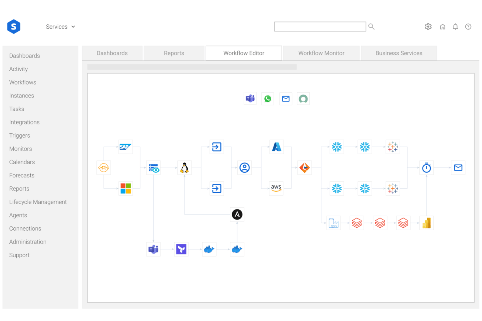Open Calendars in the sidebar
The width and height of the screenshot is (482, 321).
22,162
